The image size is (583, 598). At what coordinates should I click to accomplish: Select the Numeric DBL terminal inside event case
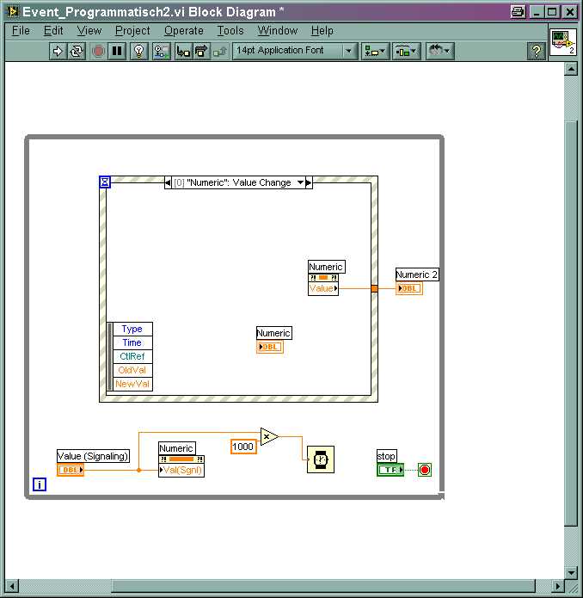point(270,347)
